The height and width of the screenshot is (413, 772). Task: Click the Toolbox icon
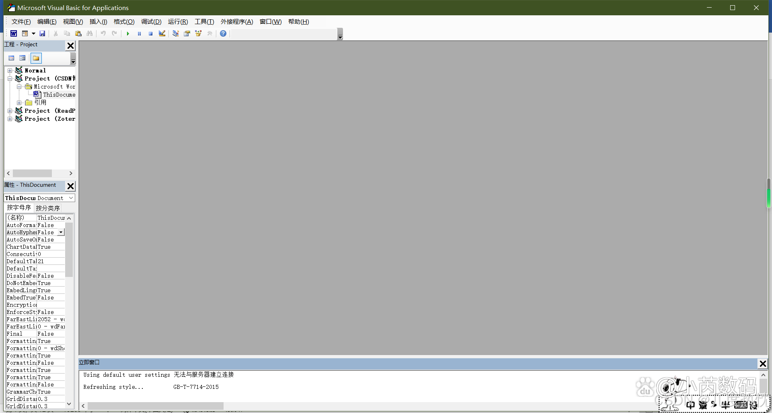tap(209, 33)
